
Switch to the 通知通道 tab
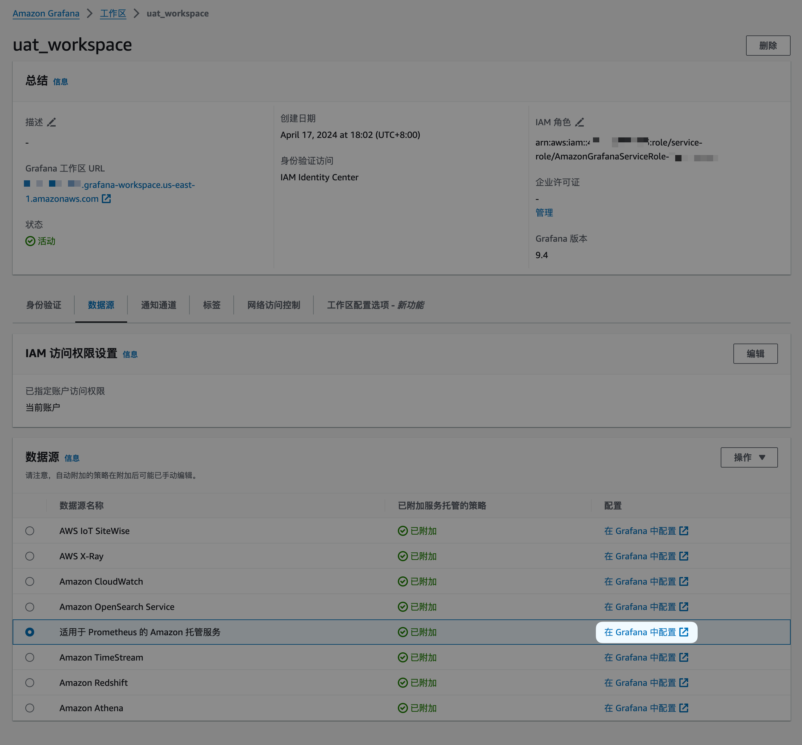[159, 305]
